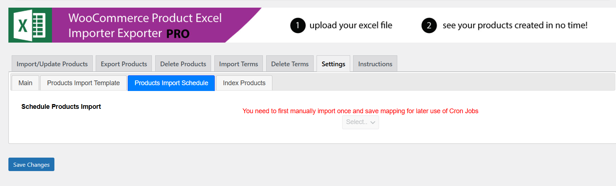Switch to the Export Products tab
Image resolution: width=616 pixels, height=186 pixels.
tap(124, 64)
